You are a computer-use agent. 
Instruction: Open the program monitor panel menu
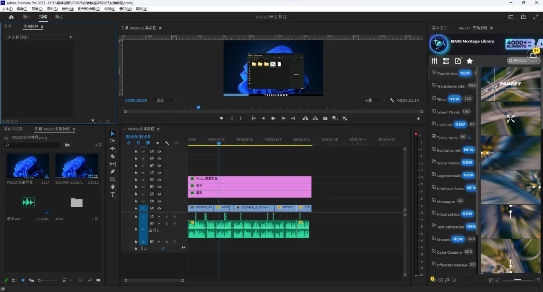tap(160, 28)
